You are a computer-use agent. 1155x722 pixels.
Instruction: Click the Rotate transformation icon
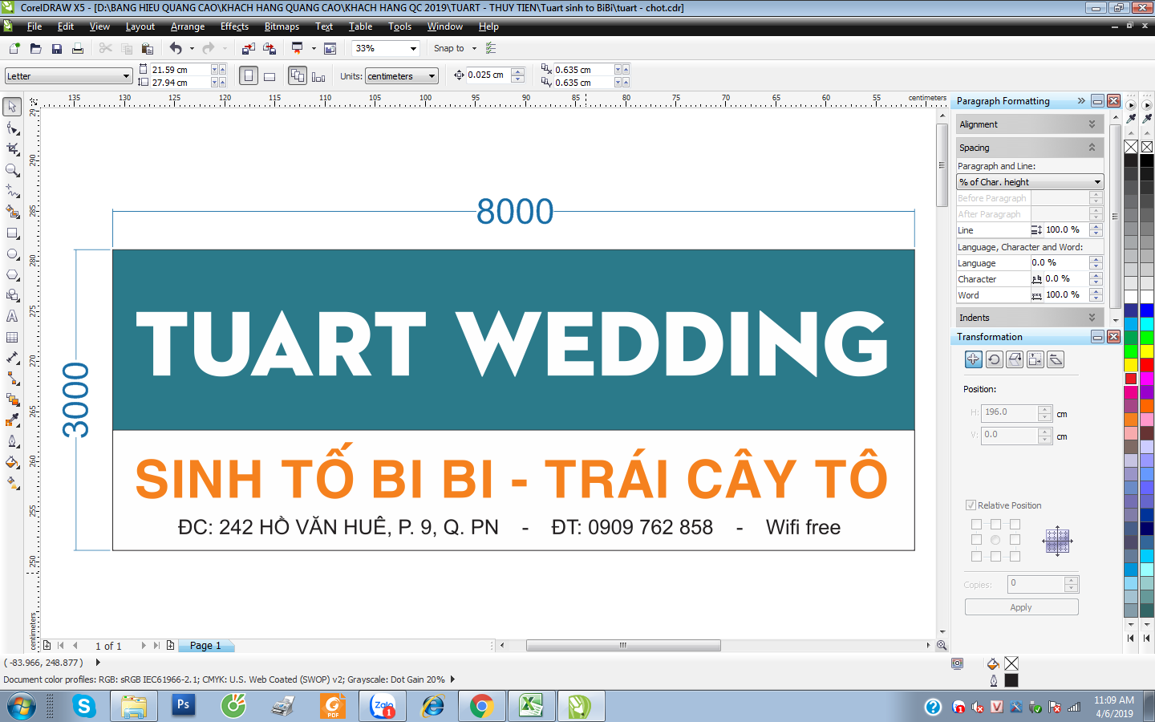(x=994, y=359)
